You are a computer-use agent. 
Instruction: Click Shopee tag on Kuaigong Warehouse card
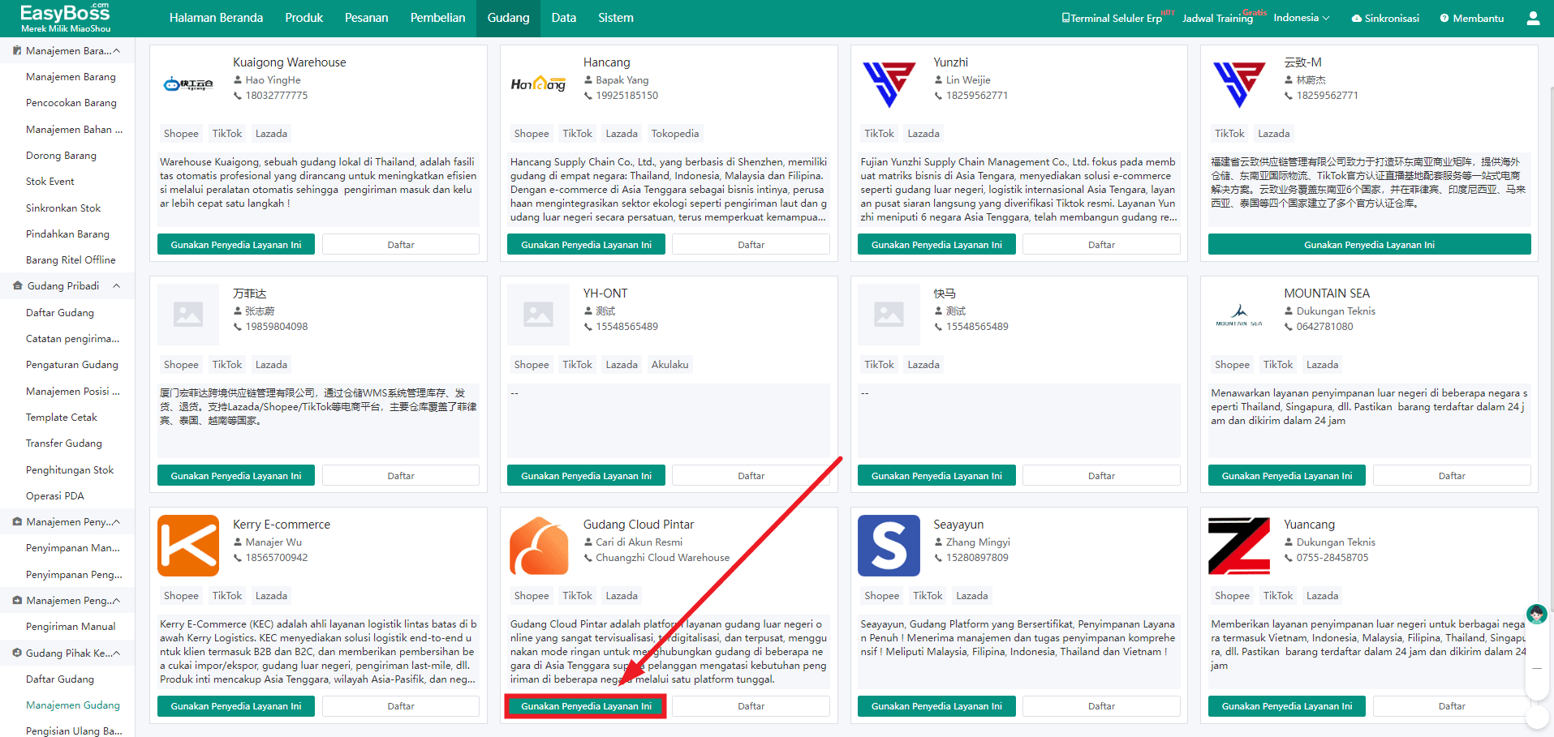click(181, 134)
